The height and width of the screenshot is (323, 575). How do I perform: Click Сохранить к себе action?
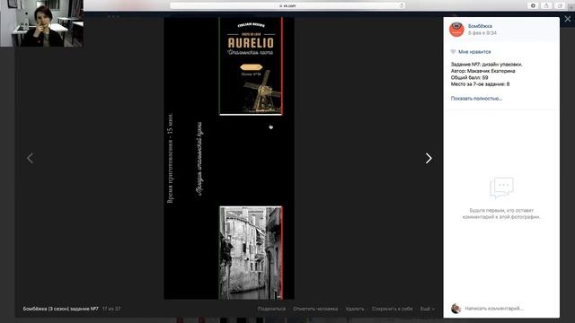pos(392,309)
